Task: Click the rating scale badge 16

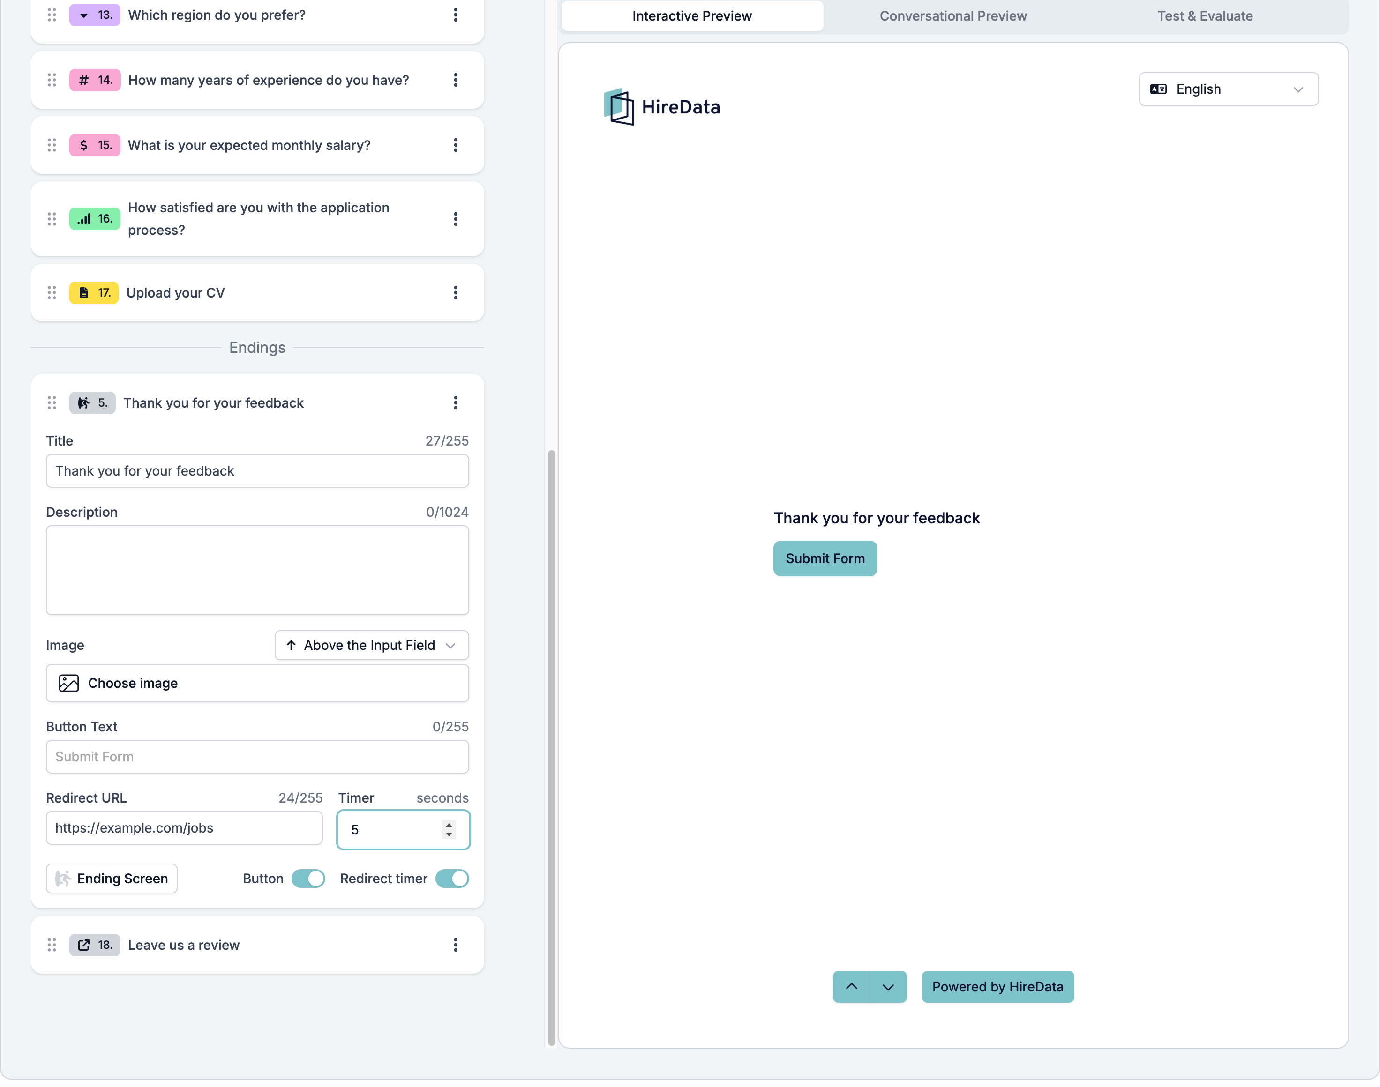Action: 95,219
